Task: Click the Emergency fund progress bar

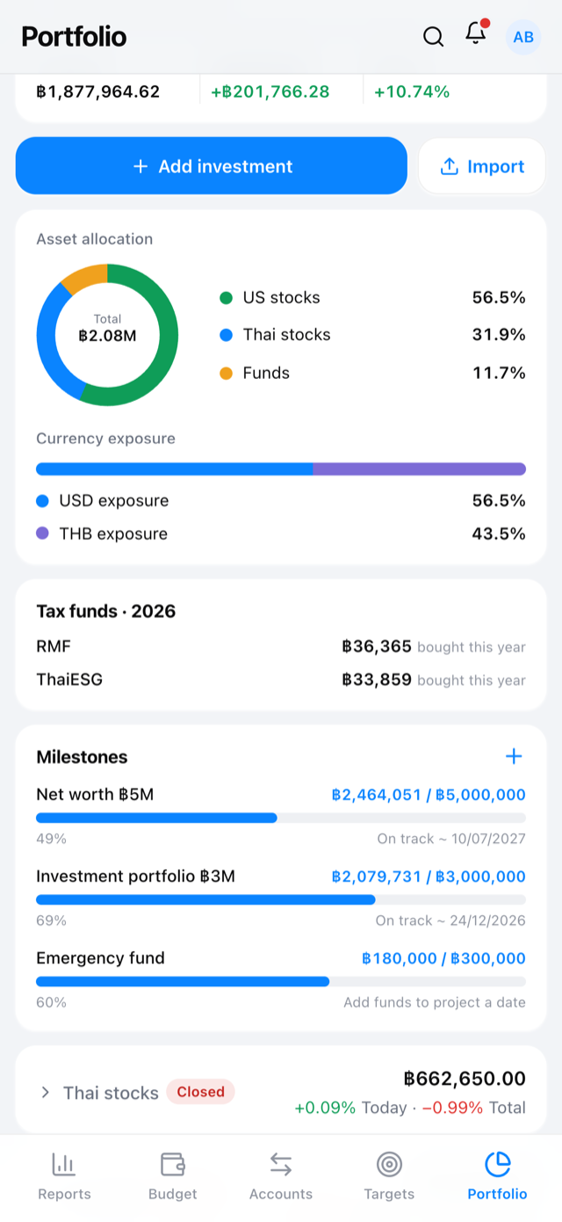Action: point(281,981)
